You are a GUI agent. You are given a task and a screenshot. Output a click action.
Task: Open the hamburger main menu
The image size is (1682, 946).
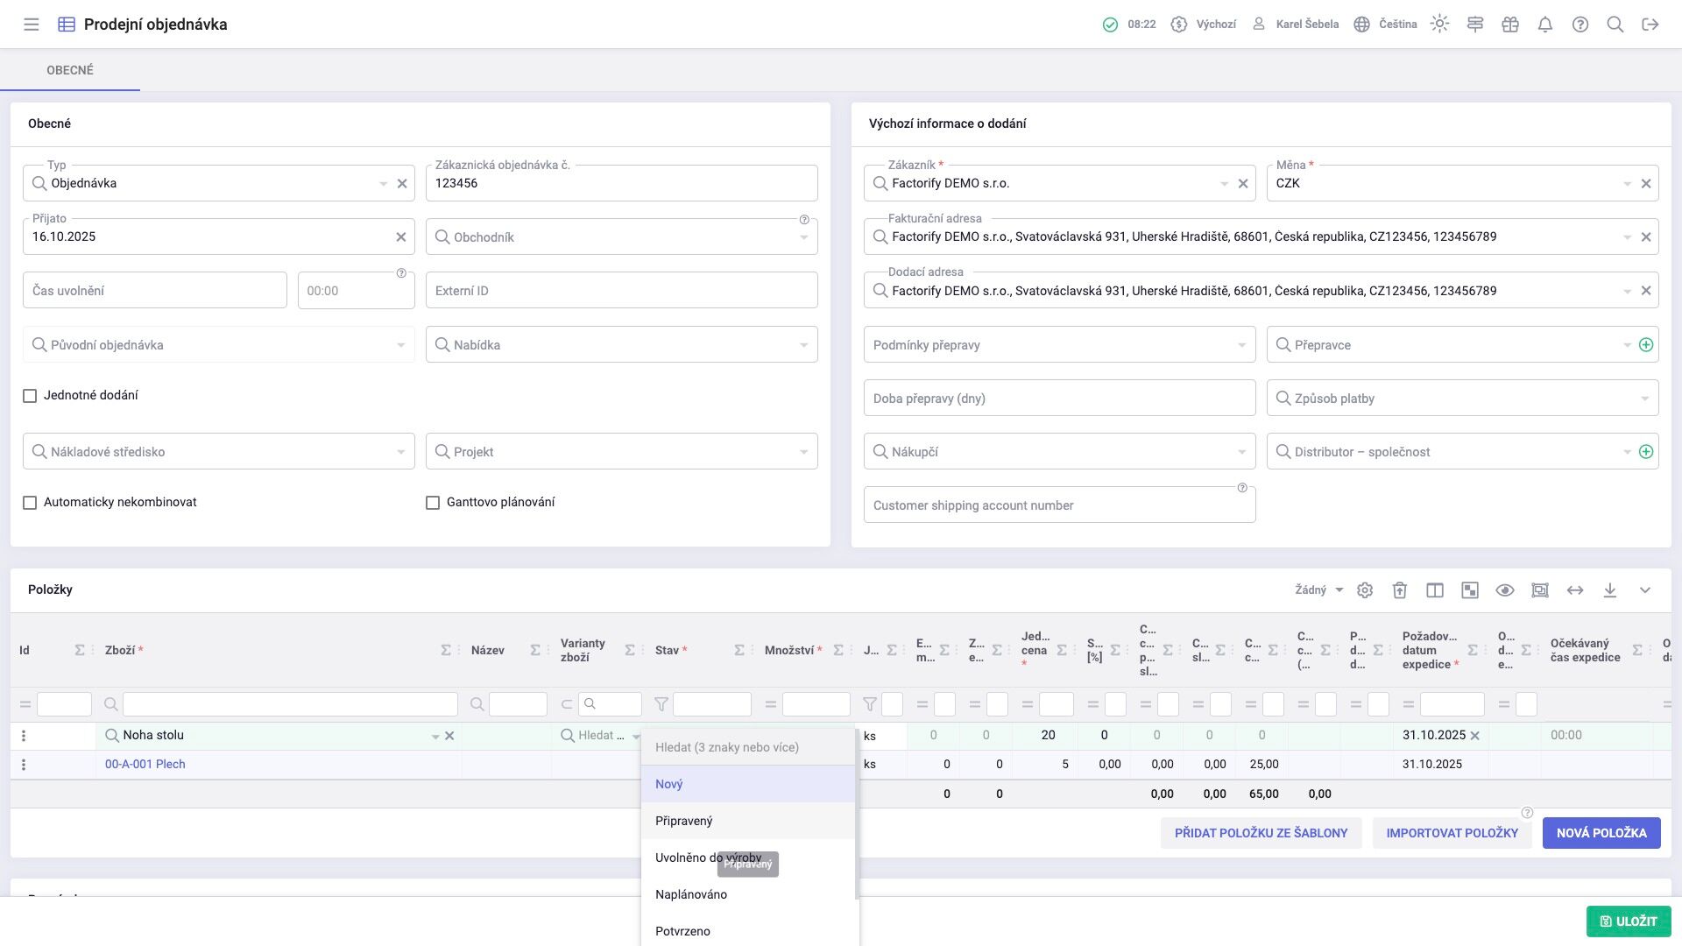point(32,25)
